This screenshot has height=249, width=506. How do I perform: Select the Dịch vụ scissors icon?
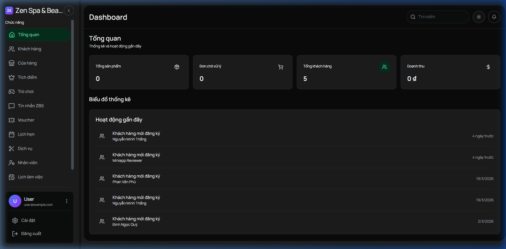(12, 148)
